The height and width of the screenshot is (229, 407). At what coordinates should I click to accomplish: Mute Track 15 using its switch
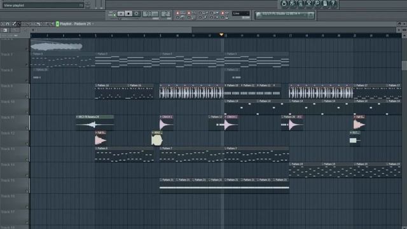[x=27, y=191]
